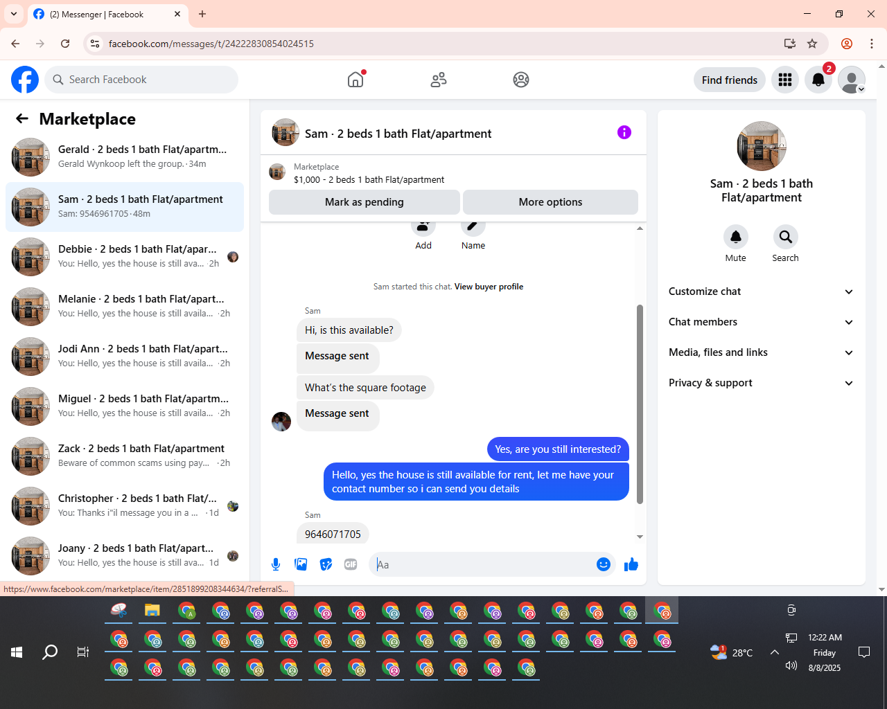
Task: Open Task View on taskbar
Action: point(83,652)
